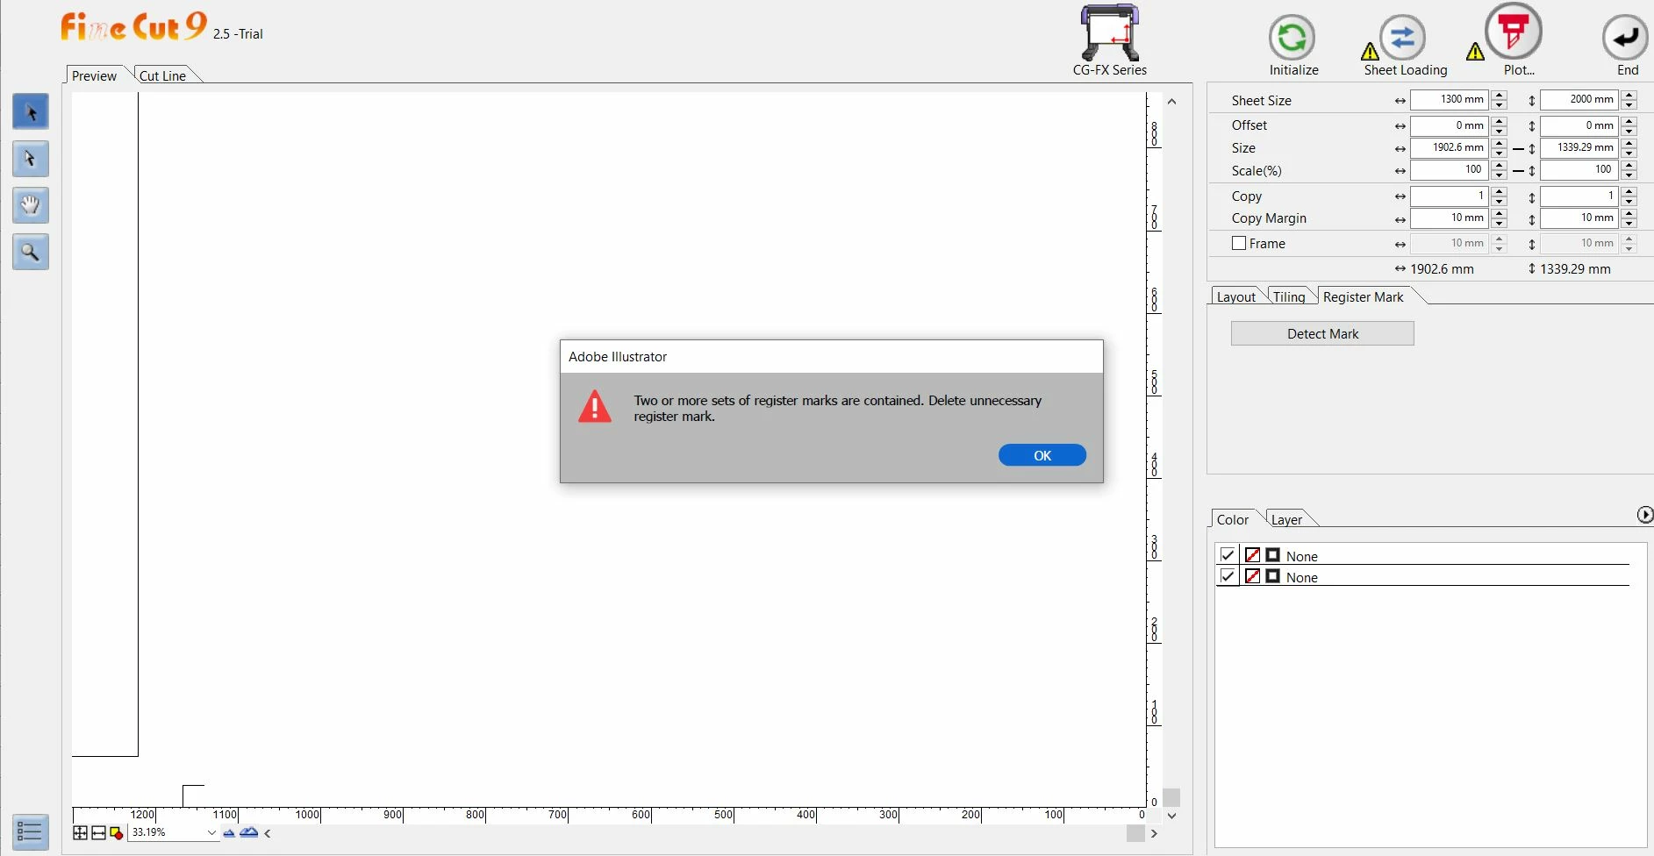Increase Scale(%) width up arrow
Image resolution: width=1654 pixels, height=856 pixels.
coord(1500,165)
